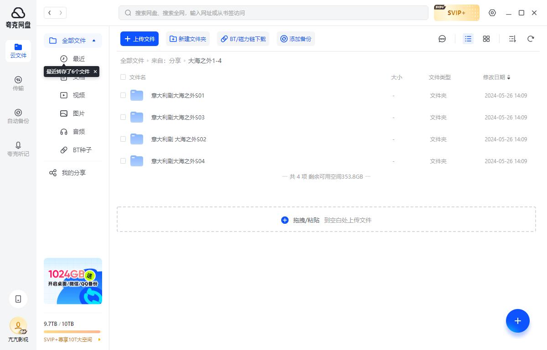Switch to the BT种子 category
Image resolution: width=547 pixels, height=350 pixels.
coord(79,150)
